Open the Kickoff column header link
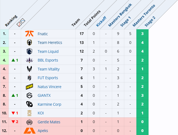This screenshot has height=135, width=178. (x=101, y=21)
